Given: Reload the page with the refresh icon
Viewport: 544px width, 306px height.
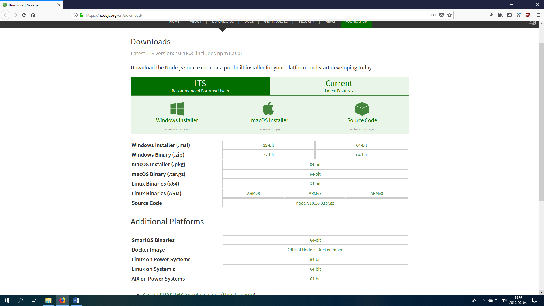Looking at the screenshot, I should [24, 15].
